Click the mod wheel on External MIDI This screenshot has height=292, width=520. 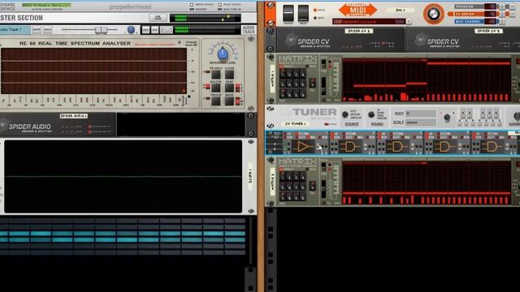(303, 13)
